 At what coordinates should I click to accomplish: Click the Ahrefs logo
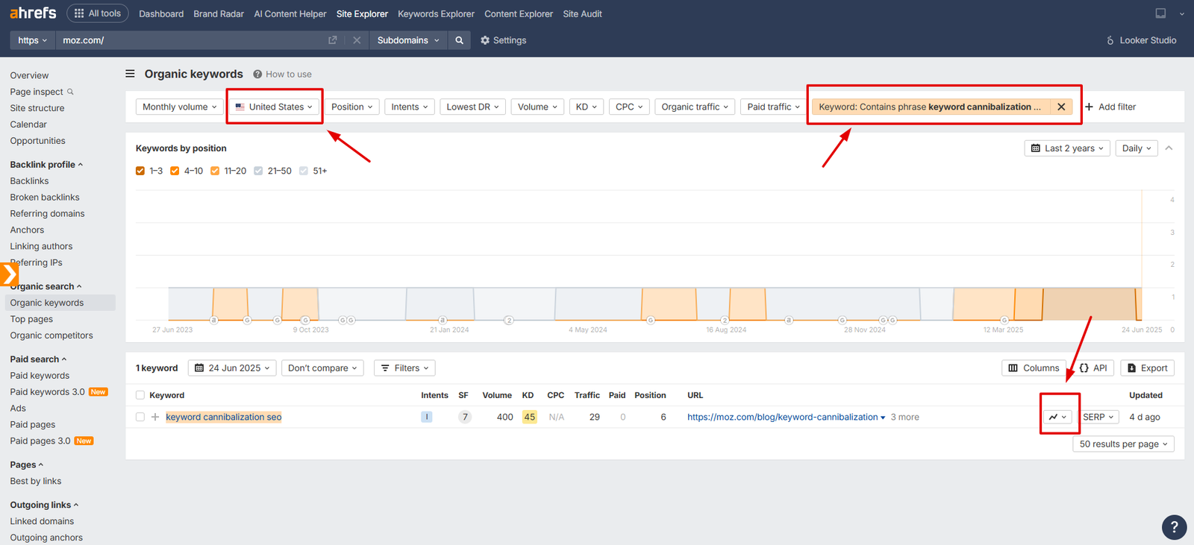33,13
